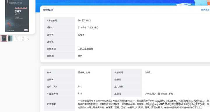Select the first cover thumbnail
Viewport: 210px width, 112px height.
click(3, 39)
